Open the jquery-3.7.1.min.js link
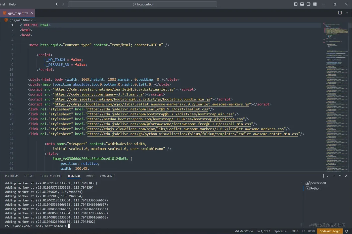Image resolution: width=352 pixels, height=234 pixels. pyautogui.click(x=99, y=94)
